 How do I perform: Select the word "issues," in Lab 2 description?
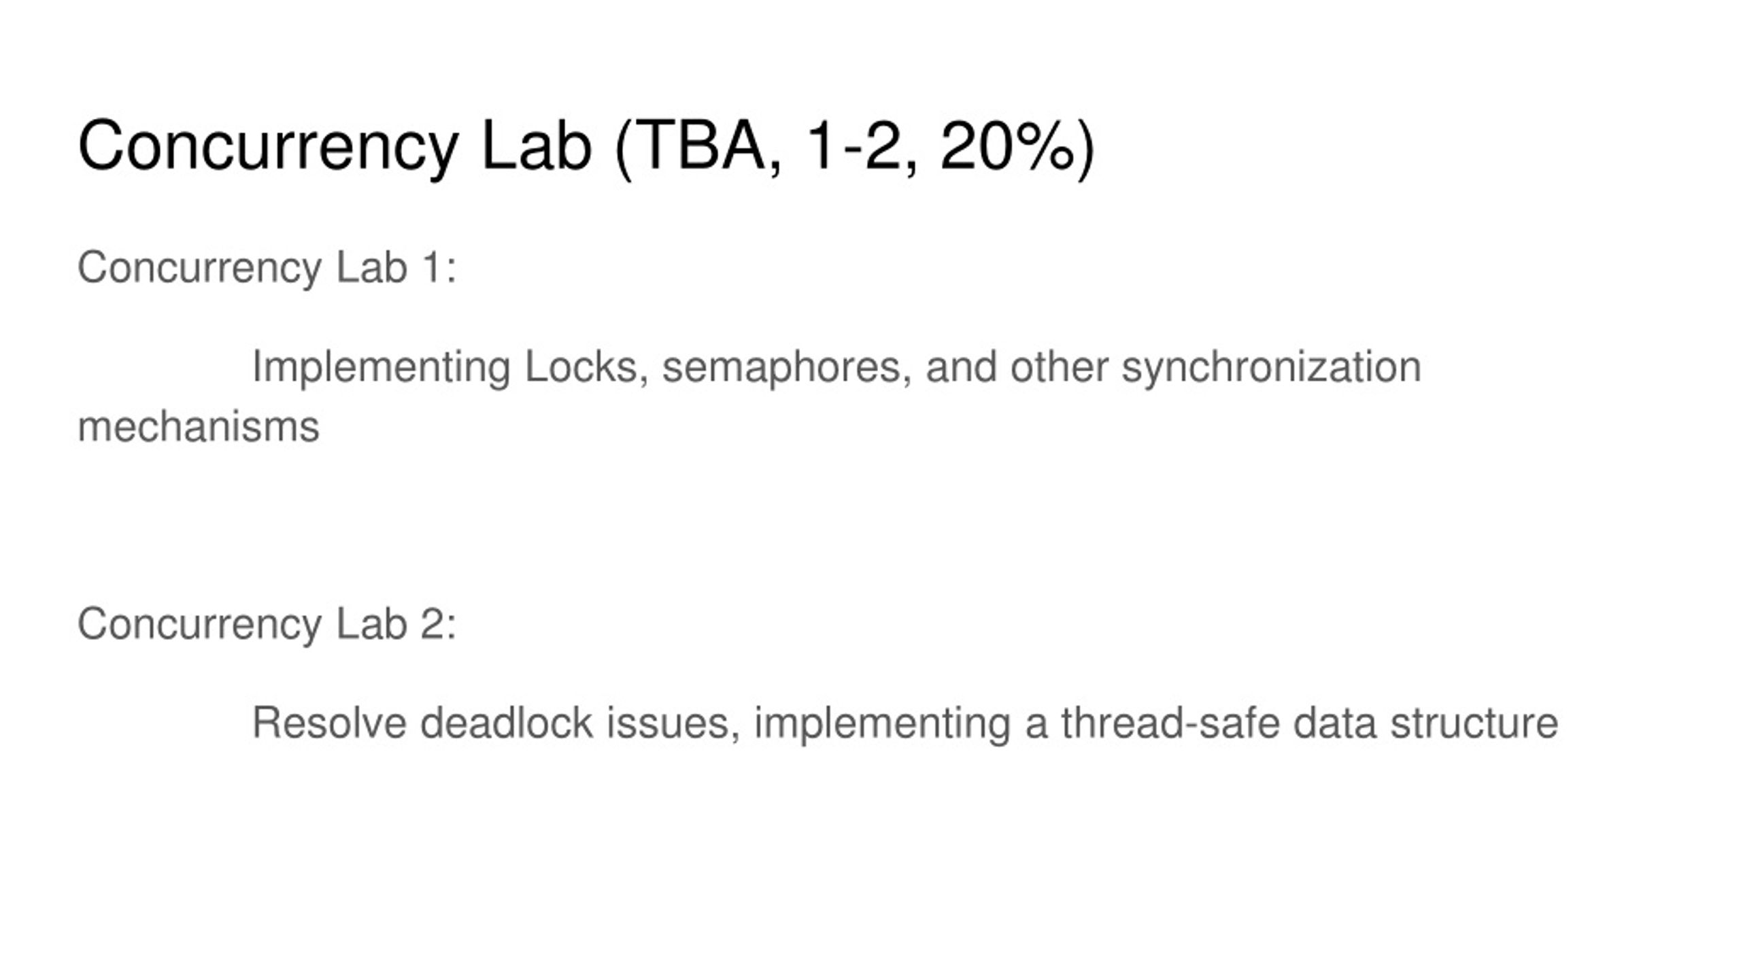tap(673, 723)
